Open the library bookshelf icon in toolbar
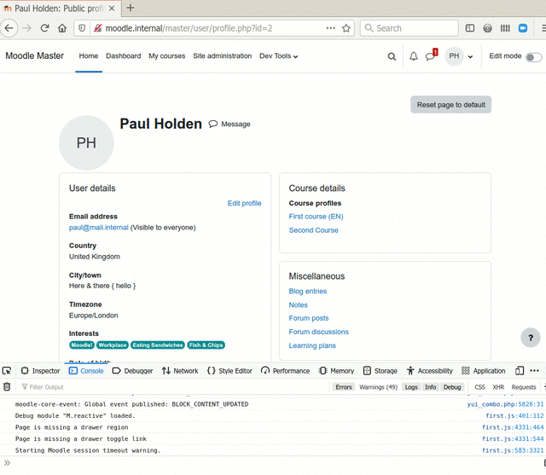 (x=505, y=28)
